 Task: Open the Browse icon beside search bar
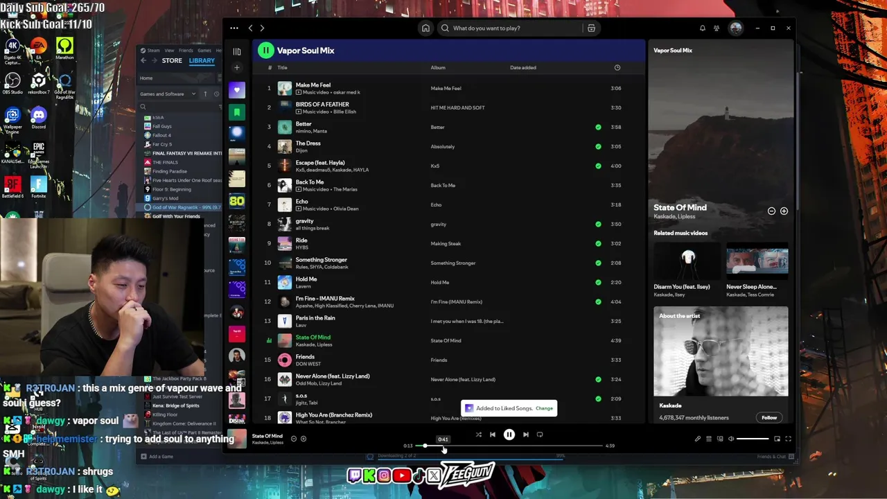[x=591, y=28]
